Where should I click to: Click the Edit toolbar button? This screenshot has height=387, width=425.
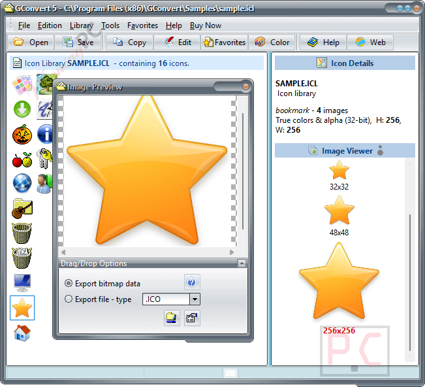click(177, 42)
